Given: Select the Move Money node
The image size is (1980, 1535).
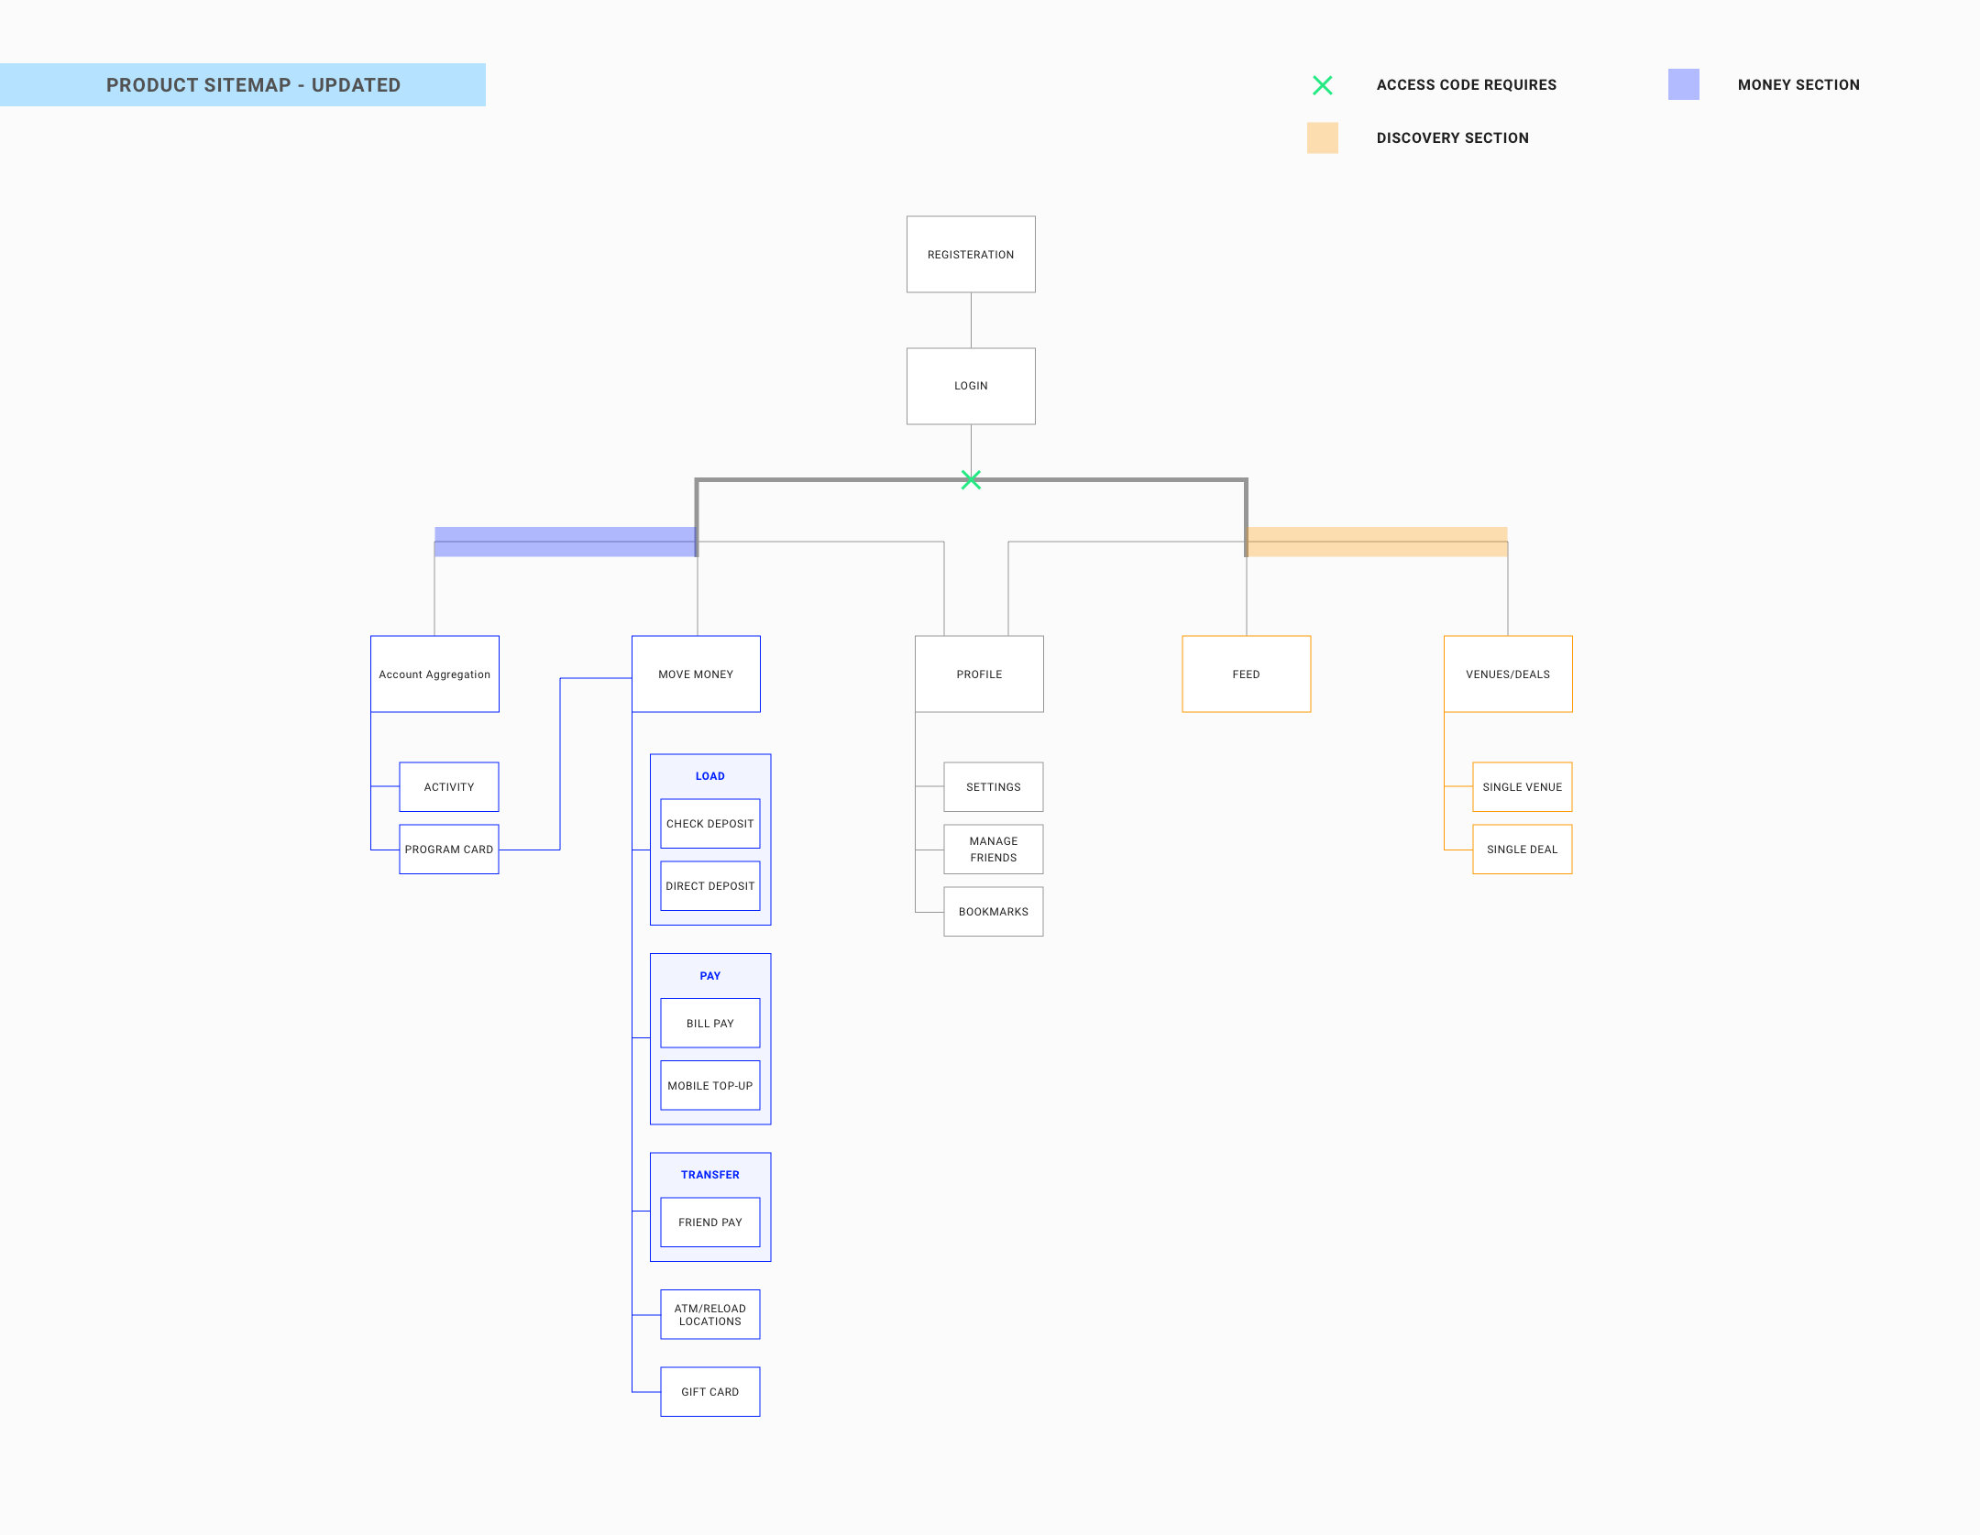Looking at the screenshot, I should [696, 674].
